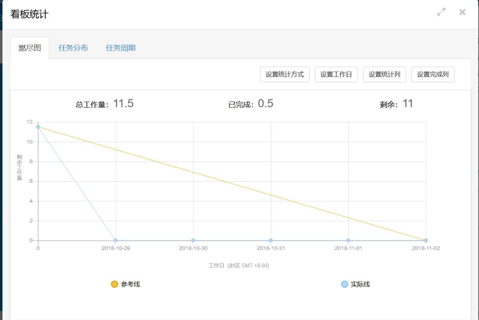Click the actual-line point at 2018-10-31
The height and width of the screenshot is (320, 479).
(271, 241)
